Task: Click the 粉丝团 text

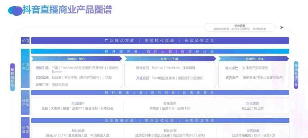Action: (x=247, y=108)
